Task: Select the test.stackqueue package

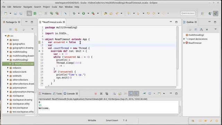Action: 20,108
